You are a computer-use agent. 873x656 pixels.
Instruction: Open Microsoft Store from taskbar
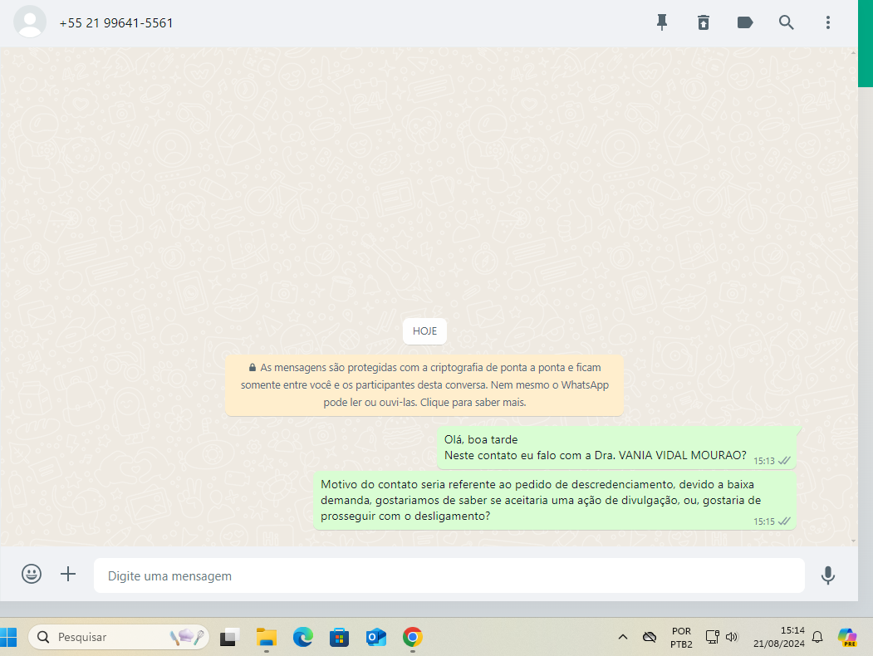pos(339,637)
